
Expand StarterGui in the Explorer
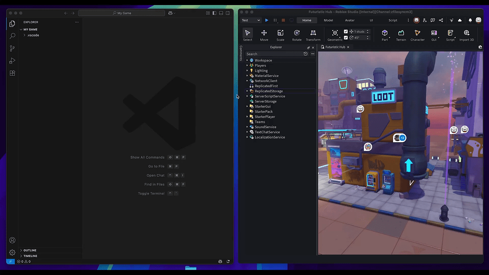246,106
